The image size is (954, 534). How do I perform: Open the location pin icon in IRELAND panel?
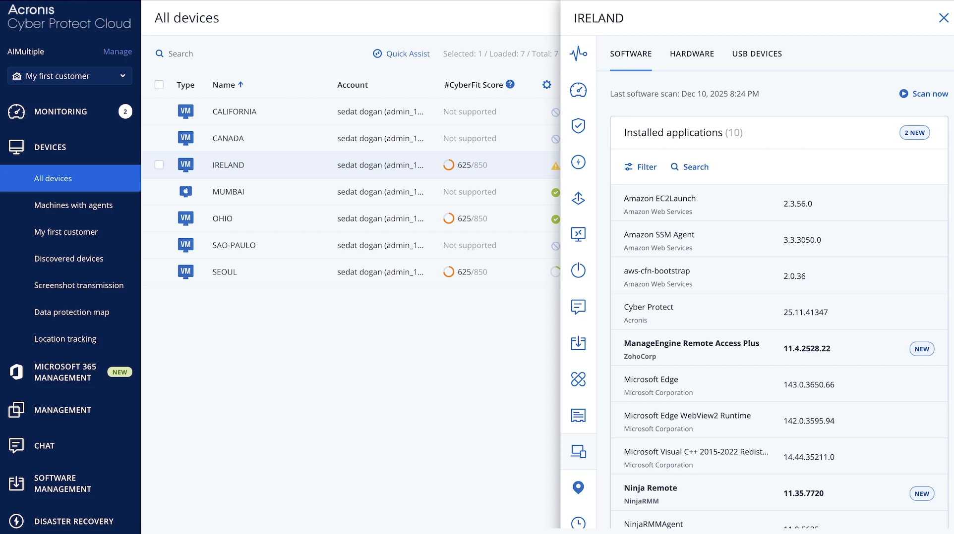tap(578, 487)
